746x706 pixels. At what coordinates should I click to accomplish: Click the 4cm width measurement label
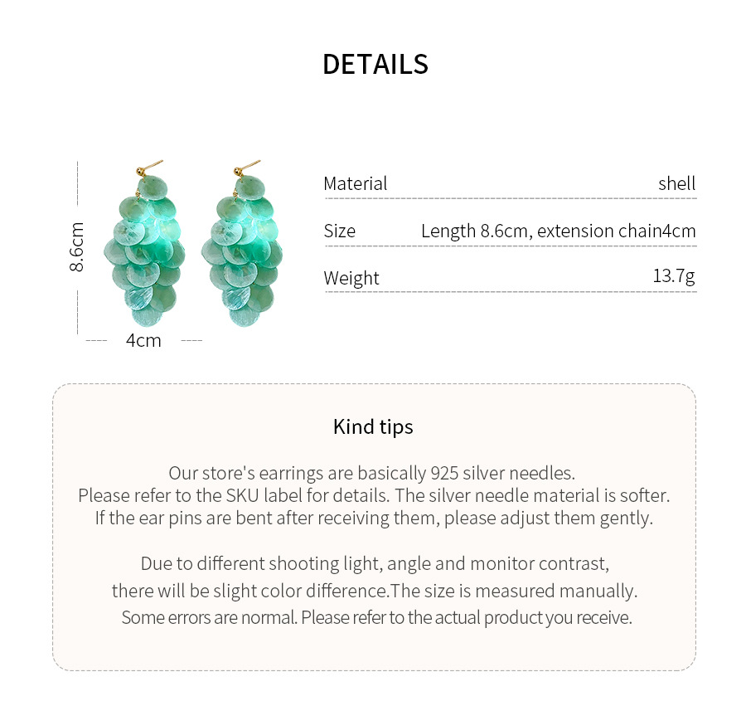[143, 340]
